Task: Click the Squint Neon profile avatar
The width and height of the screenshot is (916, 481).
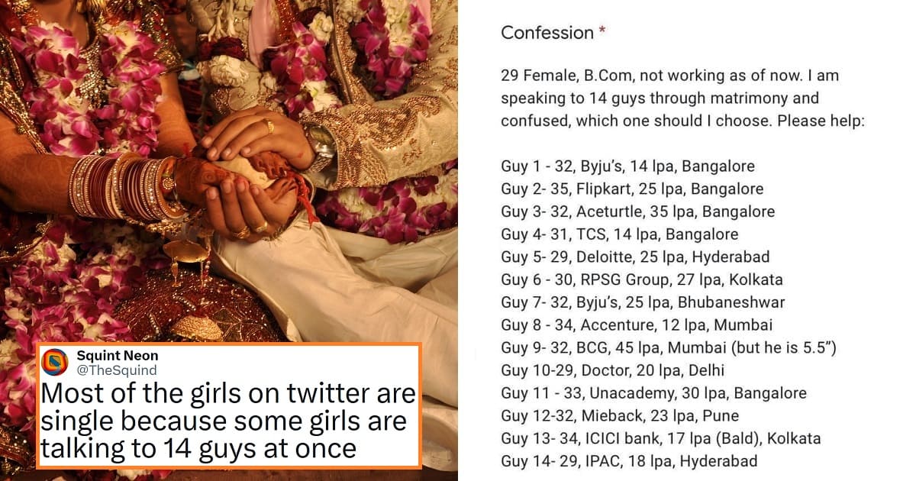Action: [56, 362]
